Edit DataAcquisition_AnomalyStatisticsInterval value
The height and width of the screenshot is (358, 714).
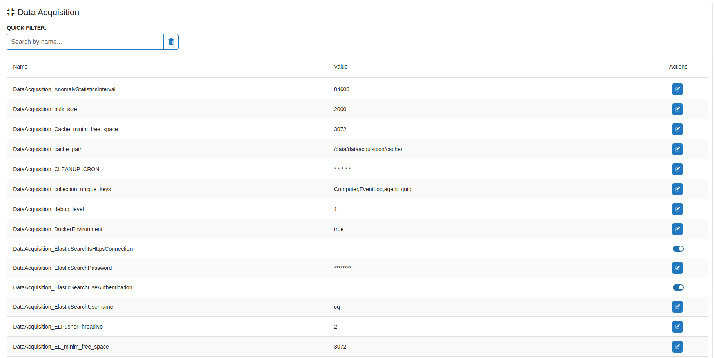677,89
